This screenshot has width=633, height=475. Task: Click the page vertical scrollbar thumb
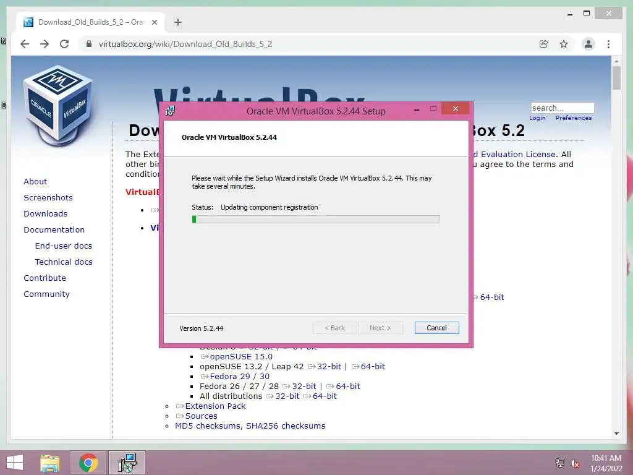(x=616, y=78)
